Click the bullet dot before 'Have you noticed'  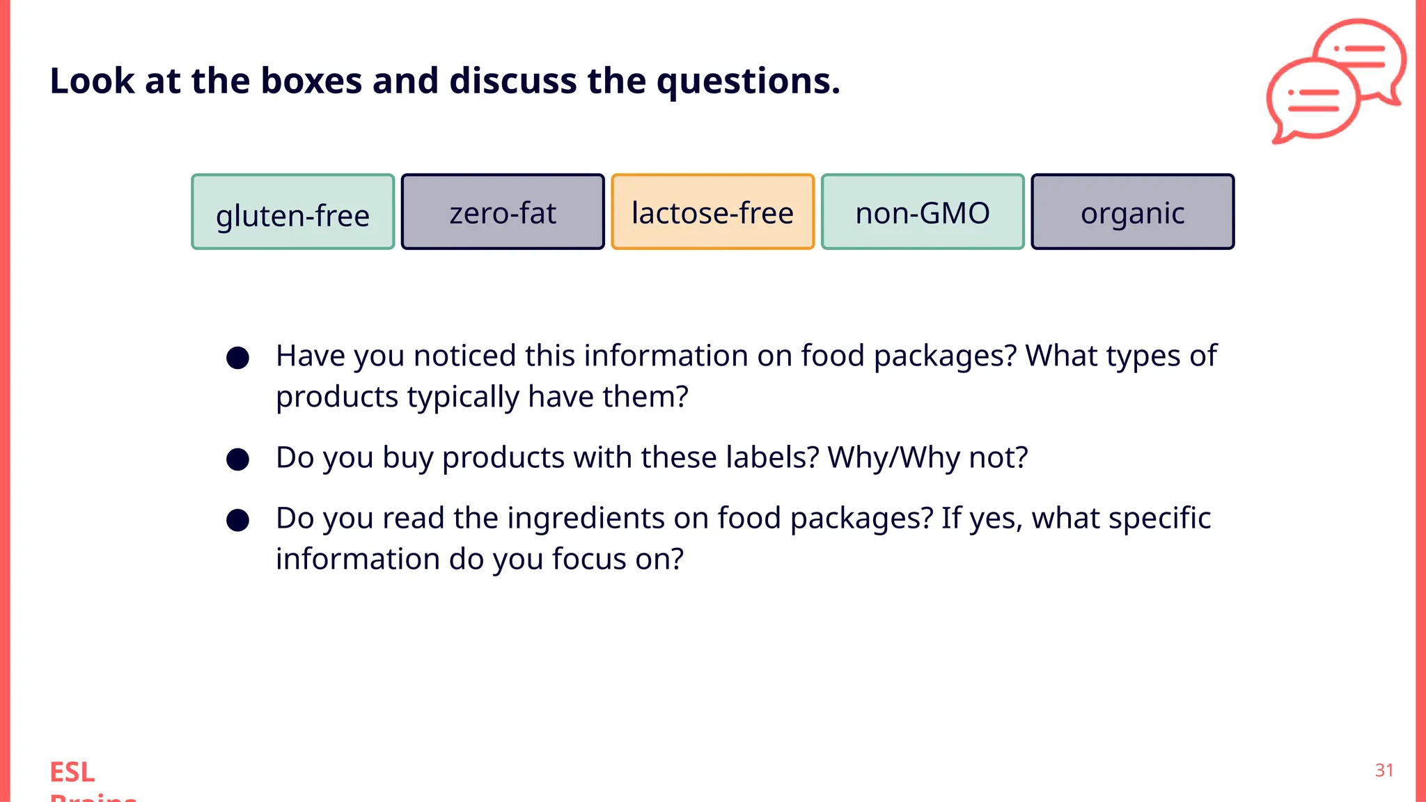click(237, 358)
